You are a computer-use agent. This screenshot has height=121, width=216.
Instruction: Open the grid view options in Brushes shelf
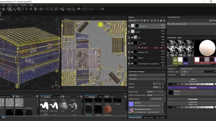[81, 96]
